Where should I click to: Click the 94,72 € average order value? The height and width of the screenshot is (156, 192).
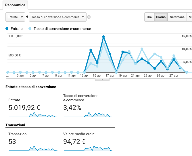pos(74,141)
